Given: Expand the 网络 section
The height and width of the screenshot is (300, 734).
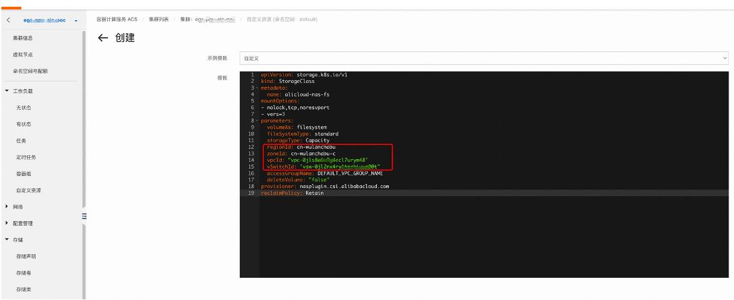Looking at the screenshot, I should pos(7,206).
